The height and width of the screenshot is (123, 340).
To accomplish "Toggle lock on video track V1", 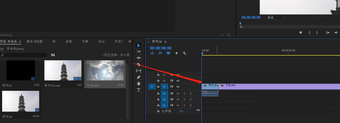I will pyautogui.click(x=158, y=87).
